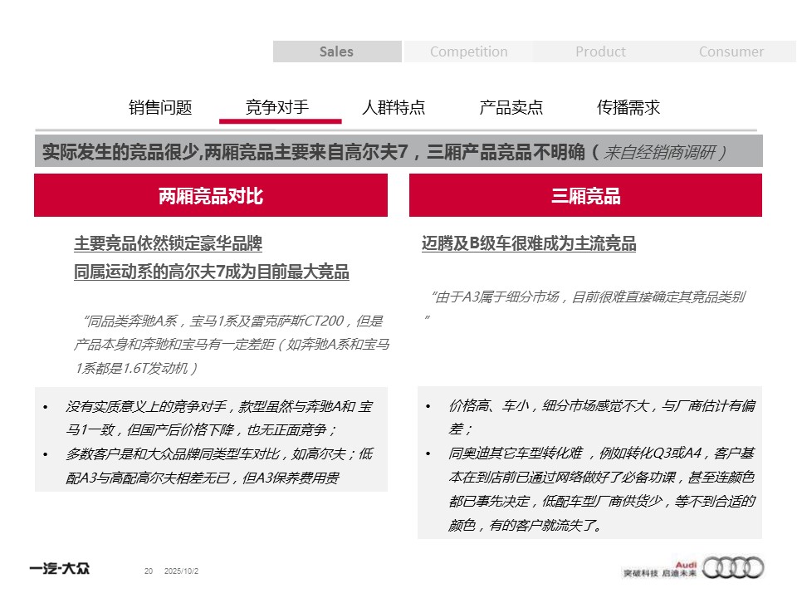Click the active 竞争对手 navigation item
This screenshot has height=598, width=797.
tap(277, 107)
